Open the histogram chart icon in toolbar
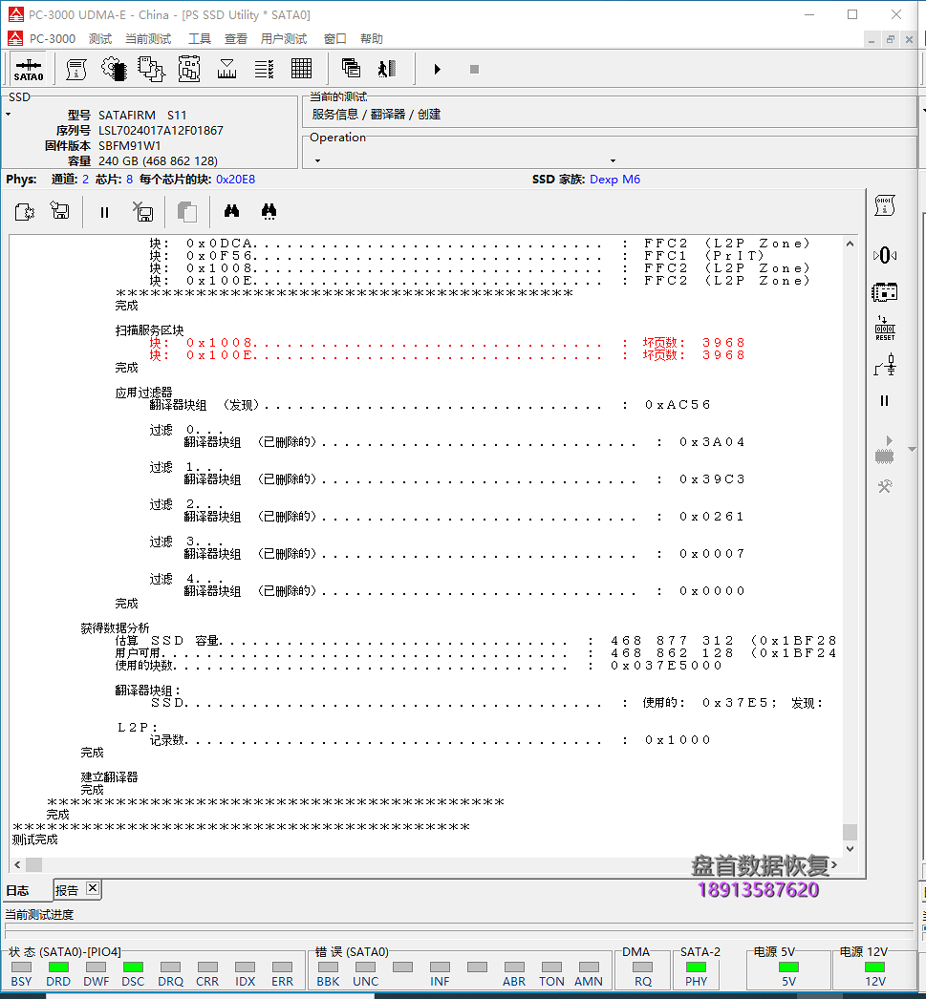 point(226,69)
